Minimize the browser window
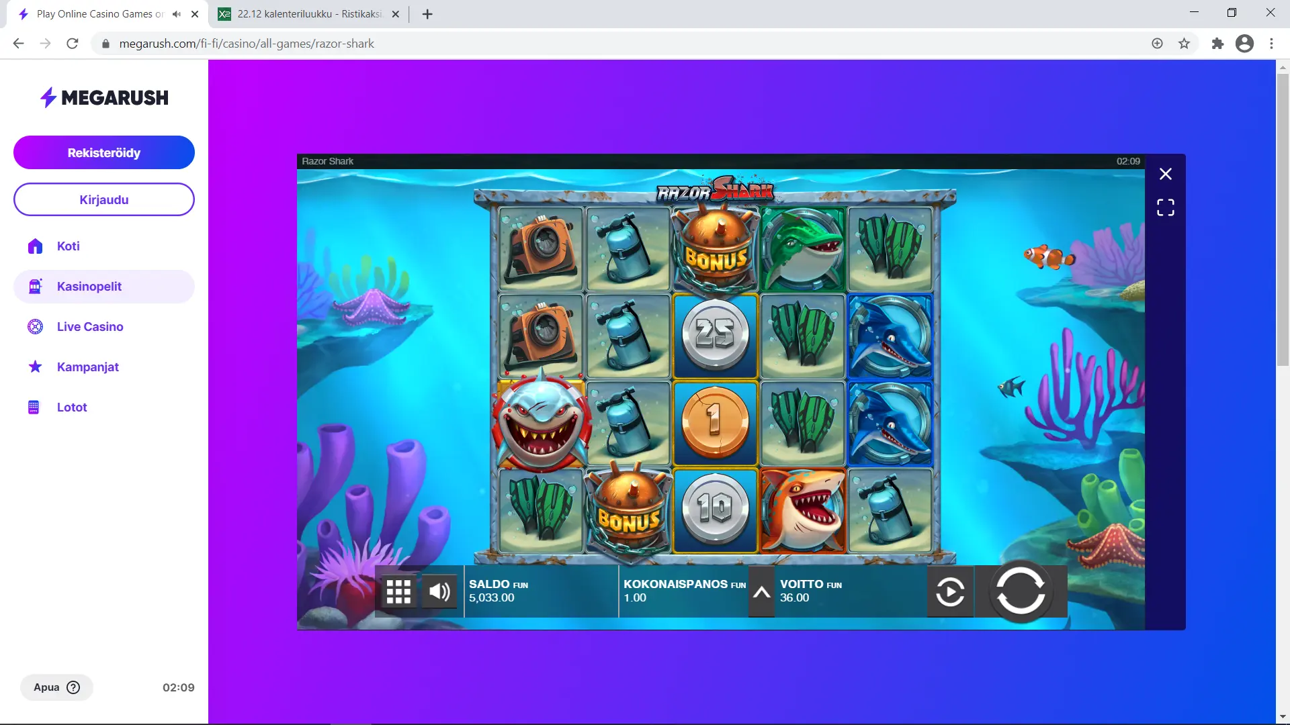 pos(1194,13)
